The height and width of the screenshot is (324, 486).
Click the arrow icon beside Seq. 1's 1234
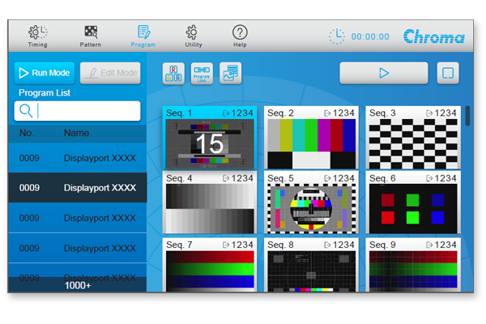tap(226, 113)
